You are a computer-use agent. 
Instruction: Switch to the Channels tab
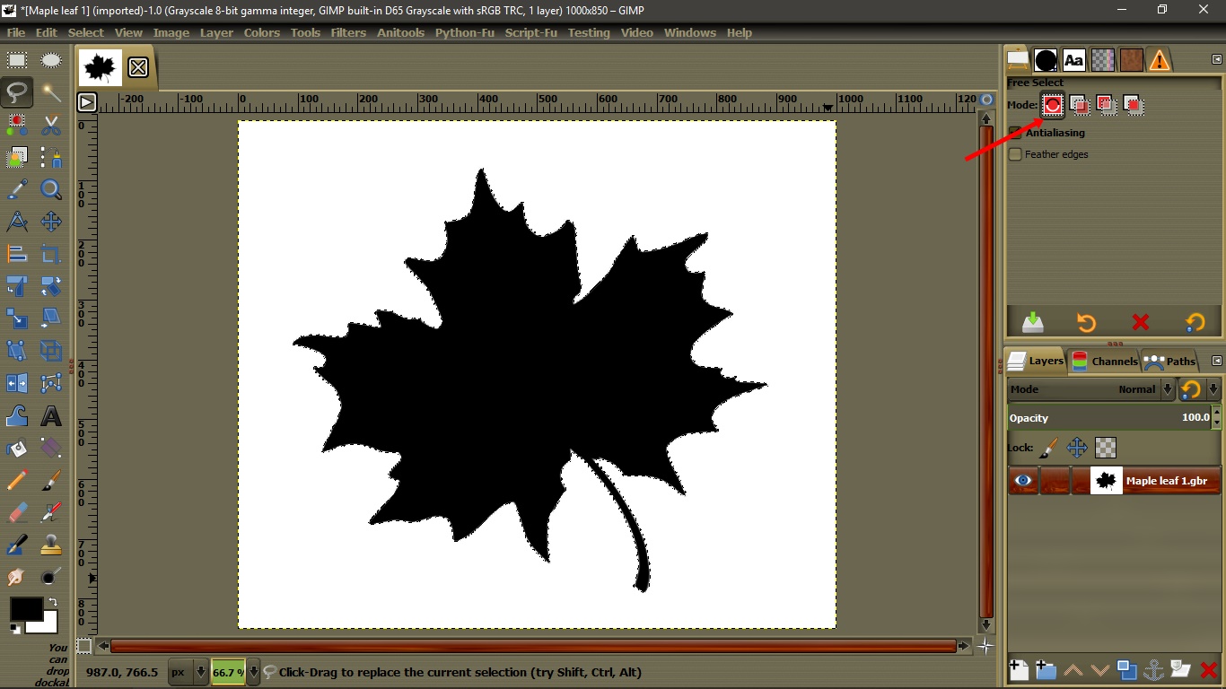(1105, 362)
